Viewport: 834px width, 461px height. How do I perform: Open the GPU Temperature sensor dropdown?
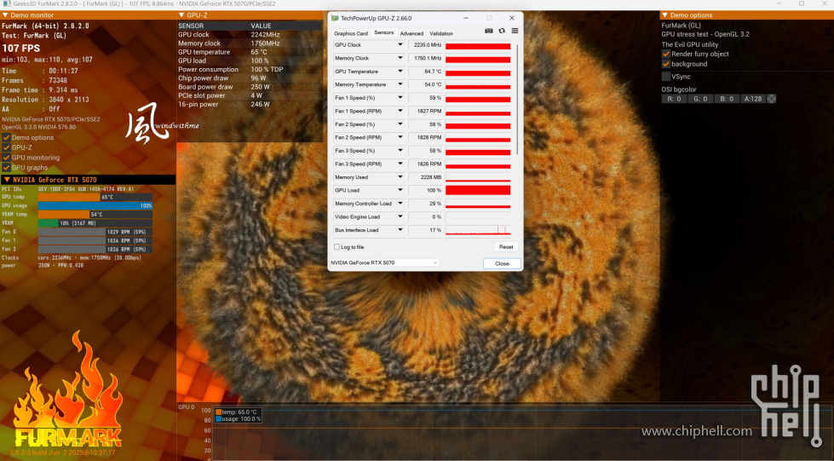pyautogui.click(x=400, y=72)
